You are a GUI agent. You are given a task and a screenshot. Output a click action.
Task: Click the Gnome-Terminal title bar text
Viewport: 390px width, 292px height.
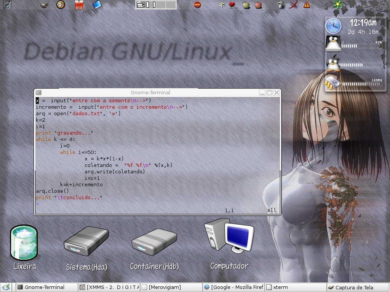click(150, 93)
